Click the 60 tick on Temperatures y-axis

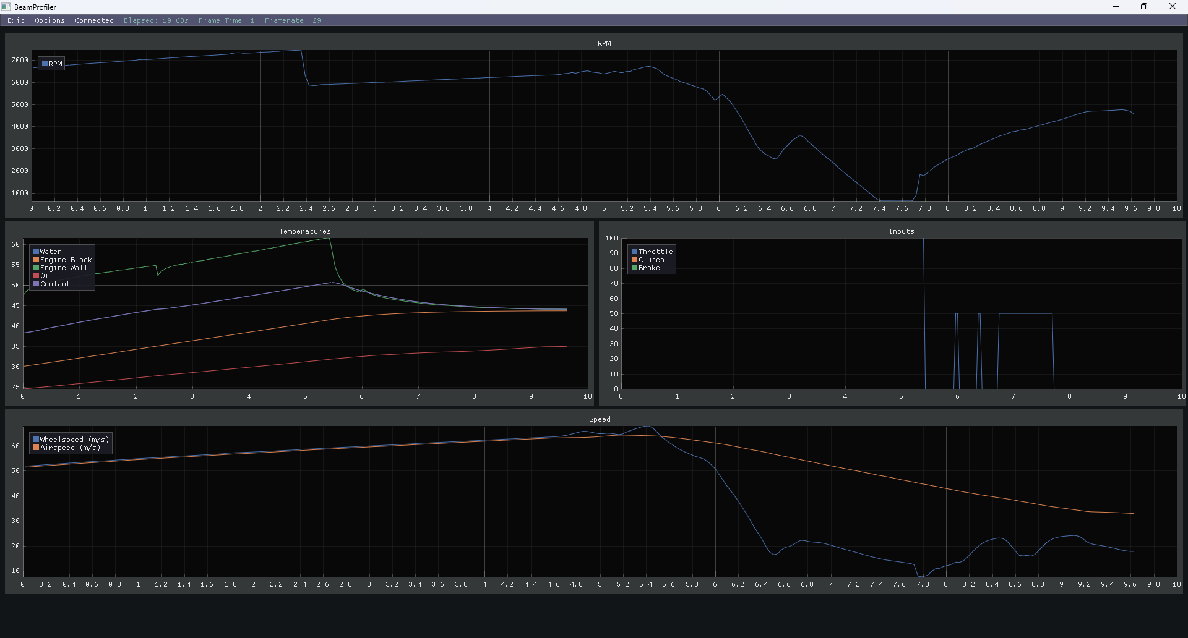(15, 244)
